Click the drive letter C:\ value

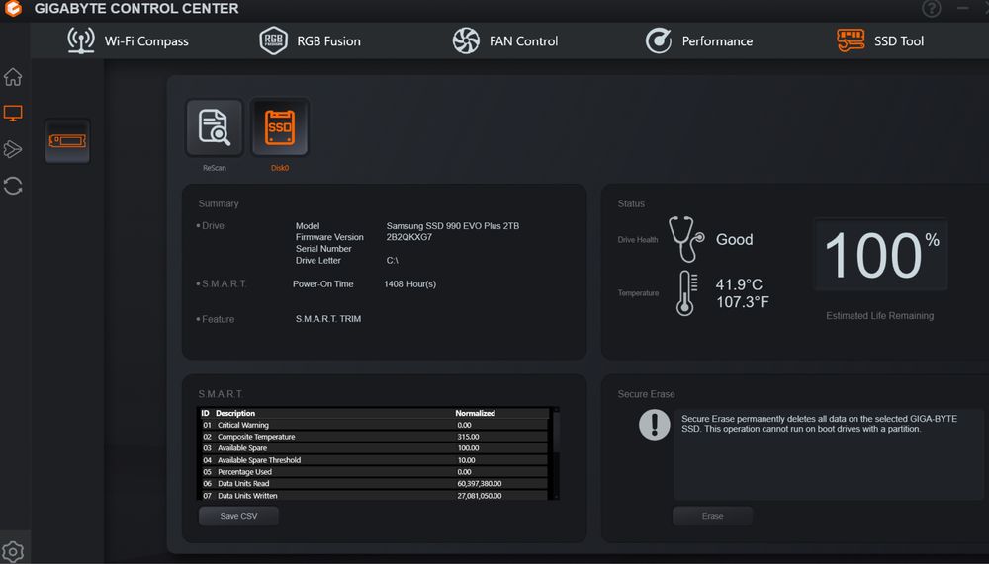[x=393, y=260]
